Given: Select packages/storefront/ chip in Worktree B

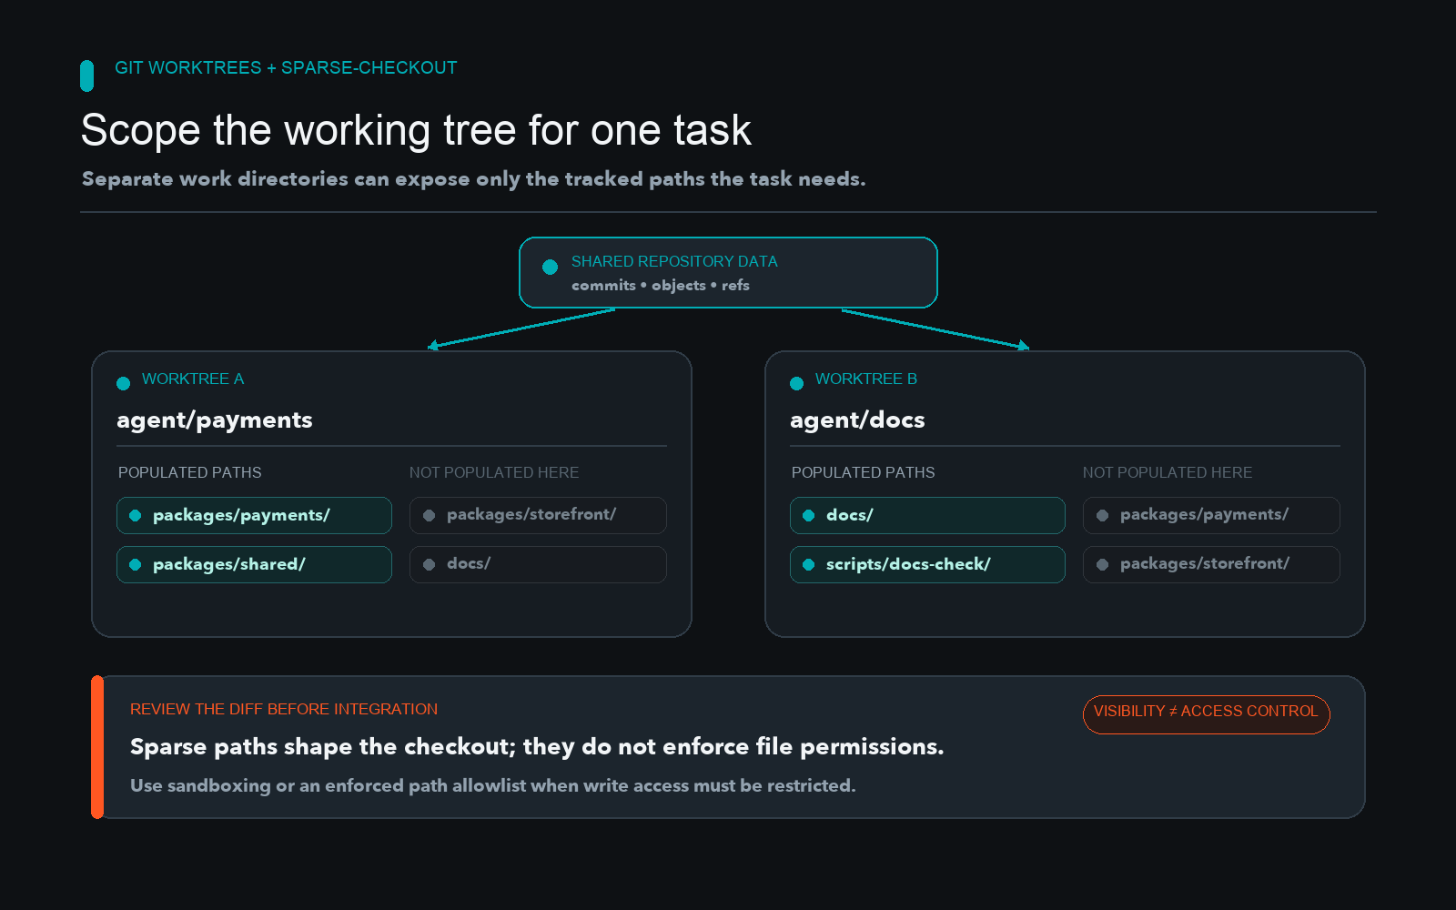Looking at the screenshot, I should (x=1211, y=564).
